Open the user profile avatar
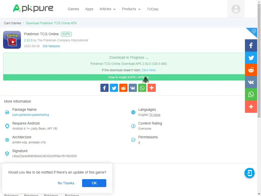The image size is (261, 196). 236,9
